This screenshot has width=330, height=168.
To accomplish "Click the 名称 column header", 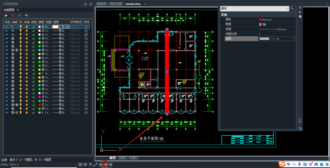I will (15, 22).
